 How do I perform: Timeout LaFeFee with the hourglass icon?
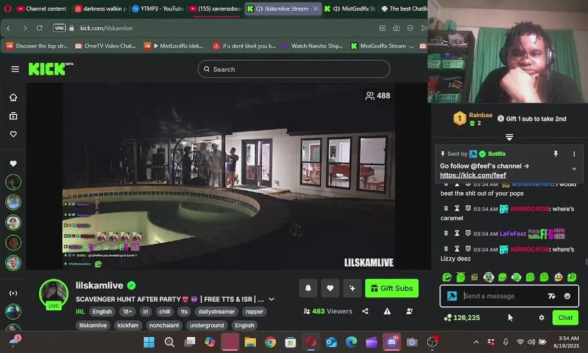pos(457,233)
